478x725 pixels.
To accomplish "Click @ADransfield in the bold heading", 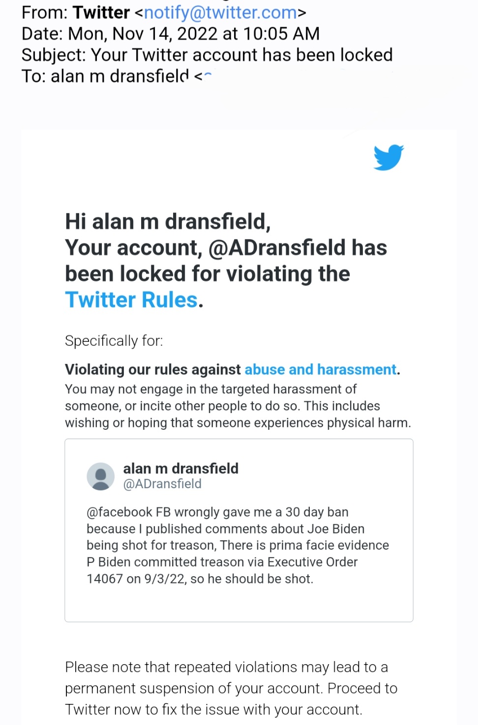I will point(277,248).
